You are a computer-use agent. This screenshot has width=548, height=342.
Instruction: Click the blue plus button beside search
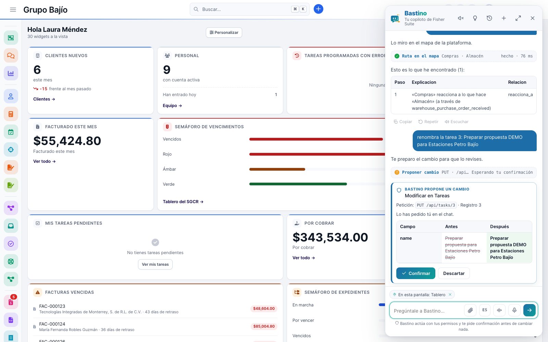click(319, 9)
